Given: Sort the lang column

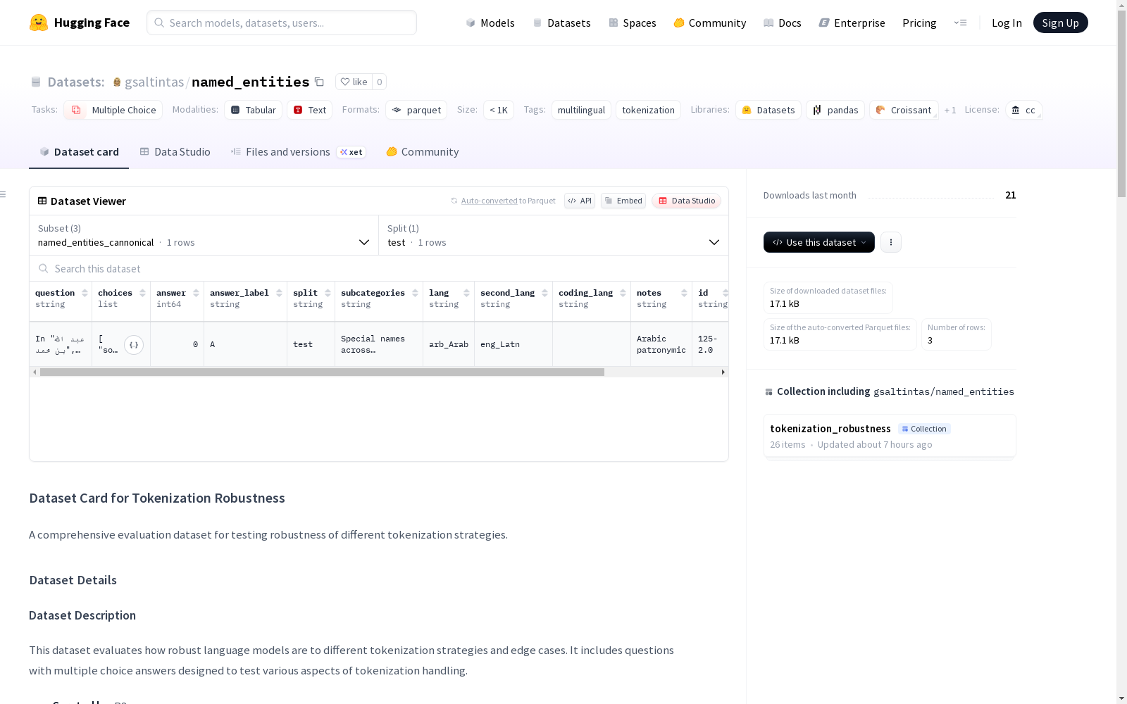Looking at the screenshot, I should click(466, 293).
